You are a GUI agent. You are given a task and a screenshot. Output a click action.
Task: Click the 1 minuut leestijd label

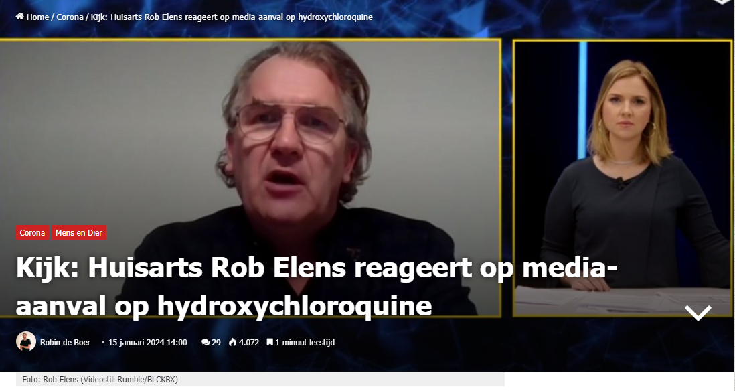(x=305, y=343)
